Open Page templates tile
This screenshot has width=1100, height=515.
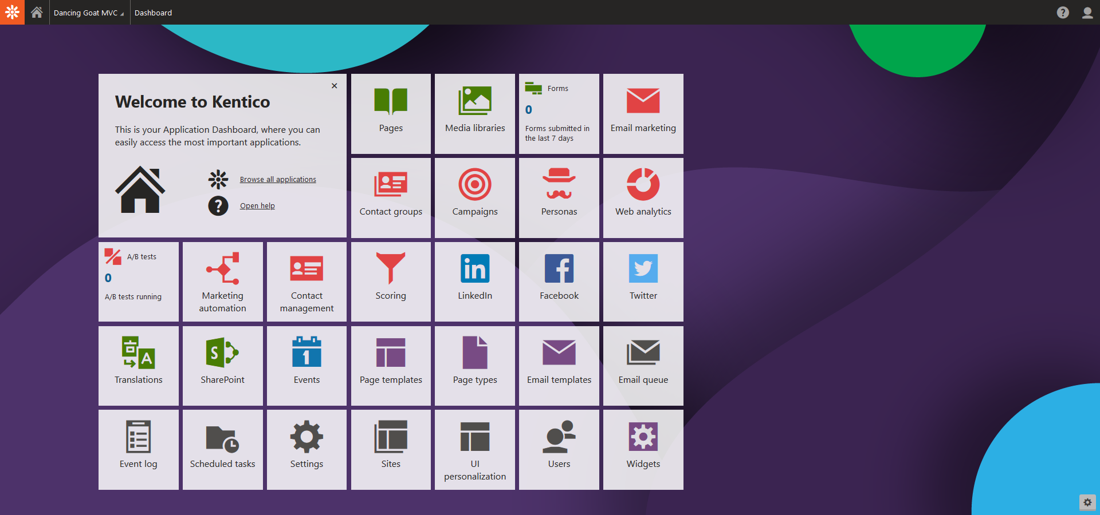391,366
